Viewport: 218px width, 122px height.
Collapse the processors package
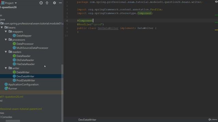click(6, 40)
